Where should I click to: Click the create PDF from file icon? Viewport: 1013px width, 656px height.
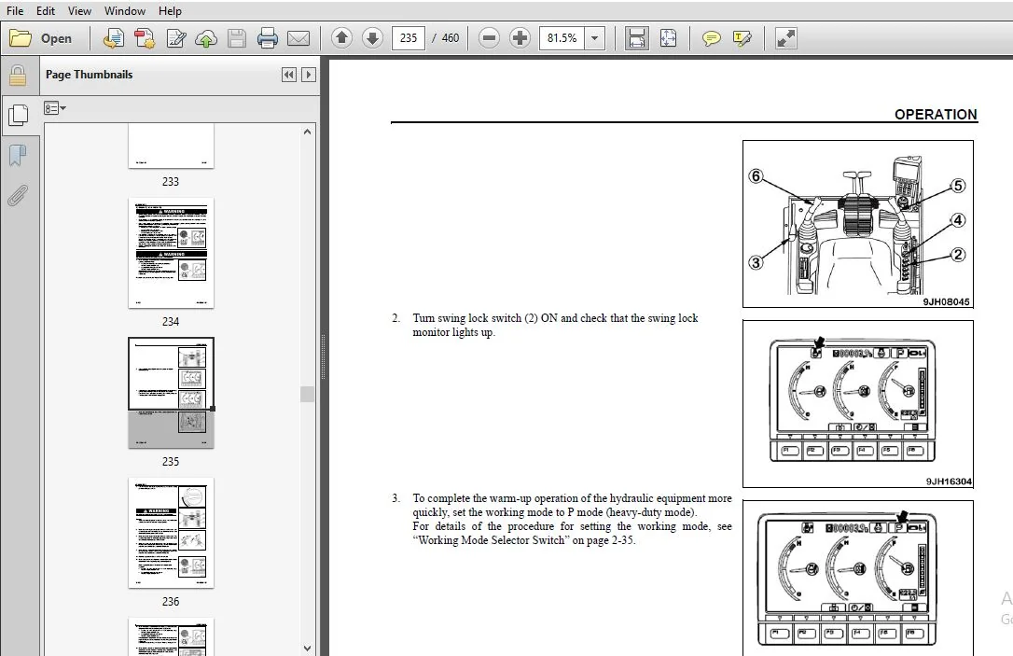(x=114, y=38)
